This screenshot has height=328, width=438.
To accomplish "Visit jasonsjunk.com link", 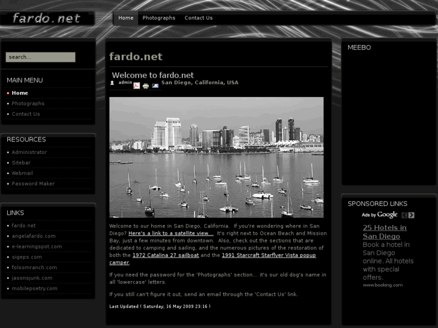I will [32, 278].
